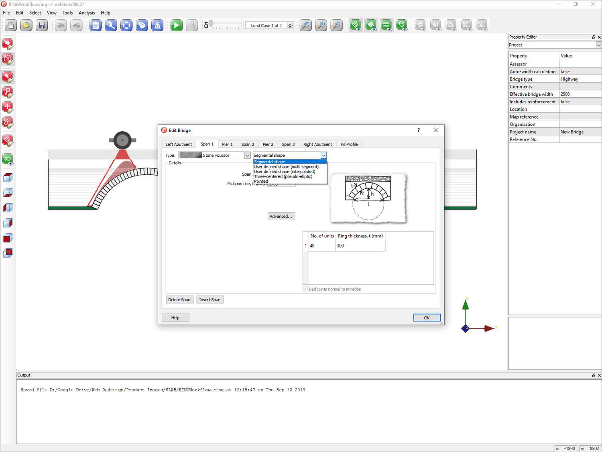The width and height of the screenshot is (602, 452).
Task: Click the Advanced... button
Action: 281,216
